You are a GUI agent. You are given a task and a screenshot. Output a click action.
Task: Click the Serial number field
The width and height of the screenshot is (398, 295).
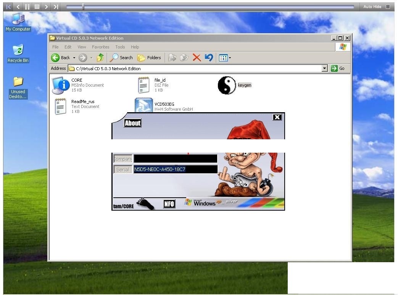coord(176,169)
